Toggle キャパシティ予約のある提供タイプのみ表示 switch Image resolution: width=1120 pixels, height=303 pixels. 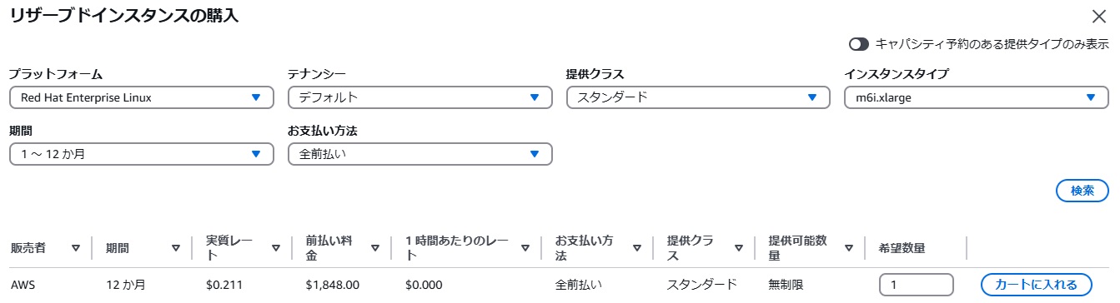(859, 43)
